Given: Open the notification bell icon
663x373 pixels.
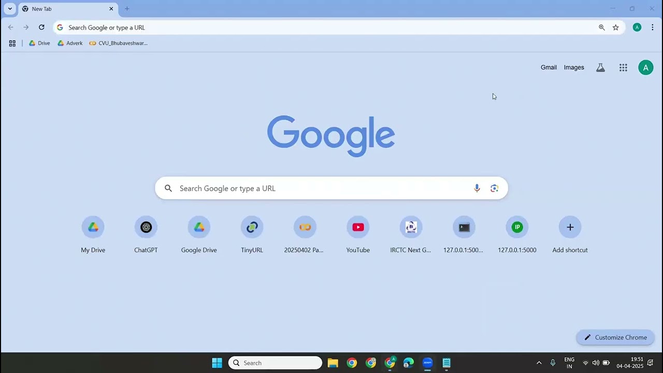Looking at the screenshot, I should pos(651,363).
